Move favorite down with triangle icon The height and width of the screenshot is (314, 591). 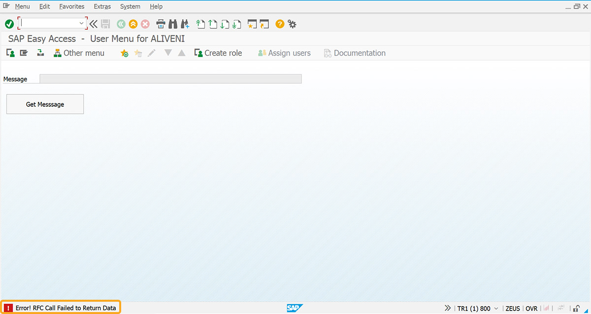tap(168, 53)
